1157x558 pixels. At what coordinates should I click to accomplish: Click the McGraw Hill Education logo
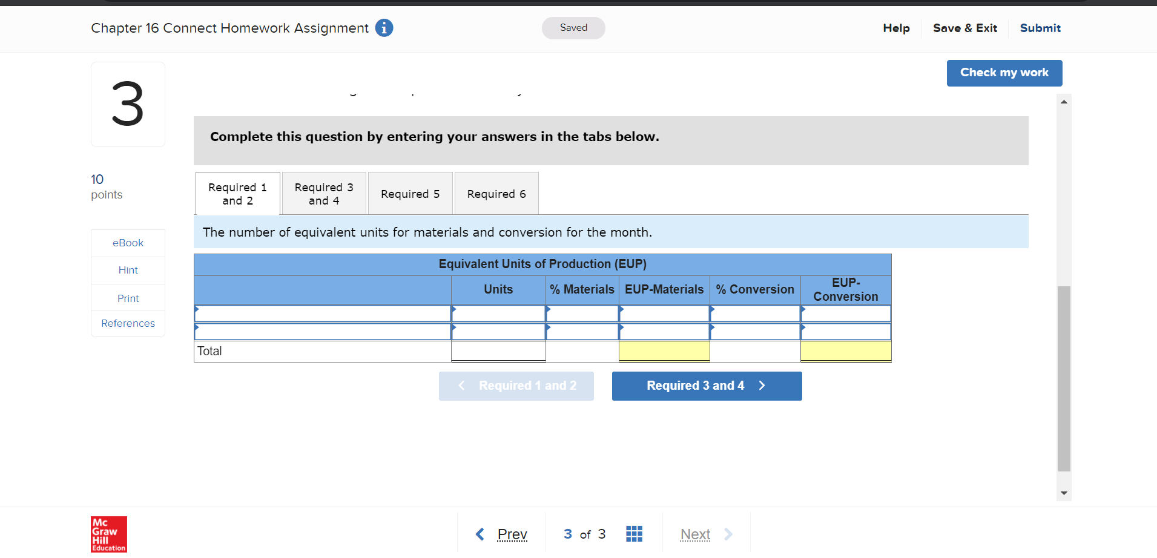click(x=108, y=534)
